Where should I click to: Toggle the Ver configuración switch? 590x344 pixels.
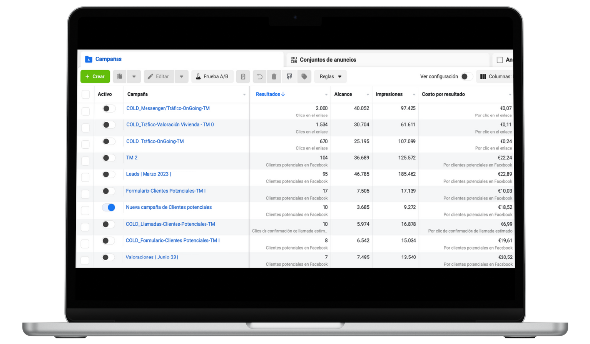467,77
